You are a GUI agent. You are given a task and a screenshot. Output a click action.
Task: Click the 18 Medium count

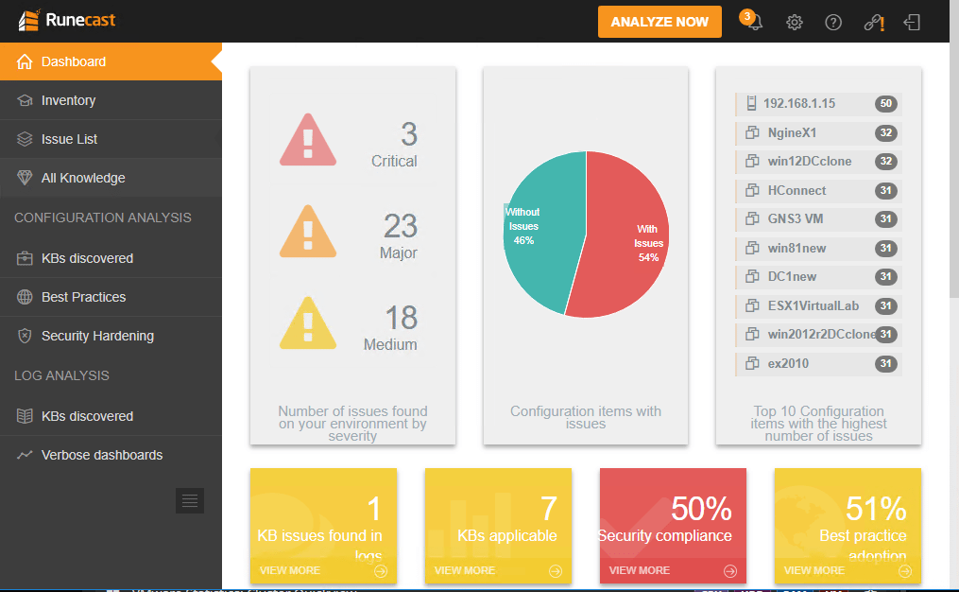click(x=402, y=318)
